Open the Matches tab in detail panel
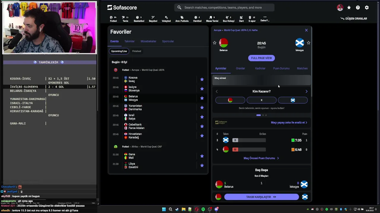This screenshot has width=380, height=213. click(302, 68)
